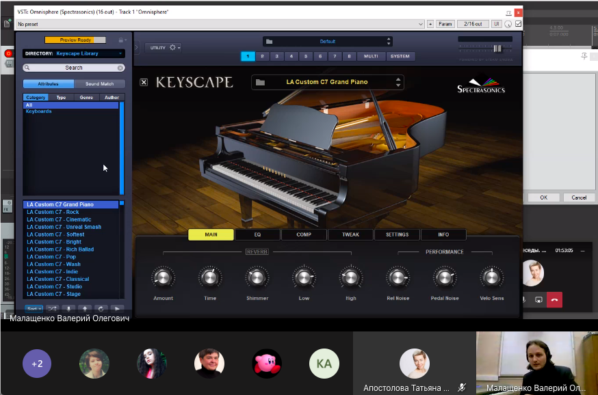Click the refresh icon in browser footer

(x=101, y=309)
